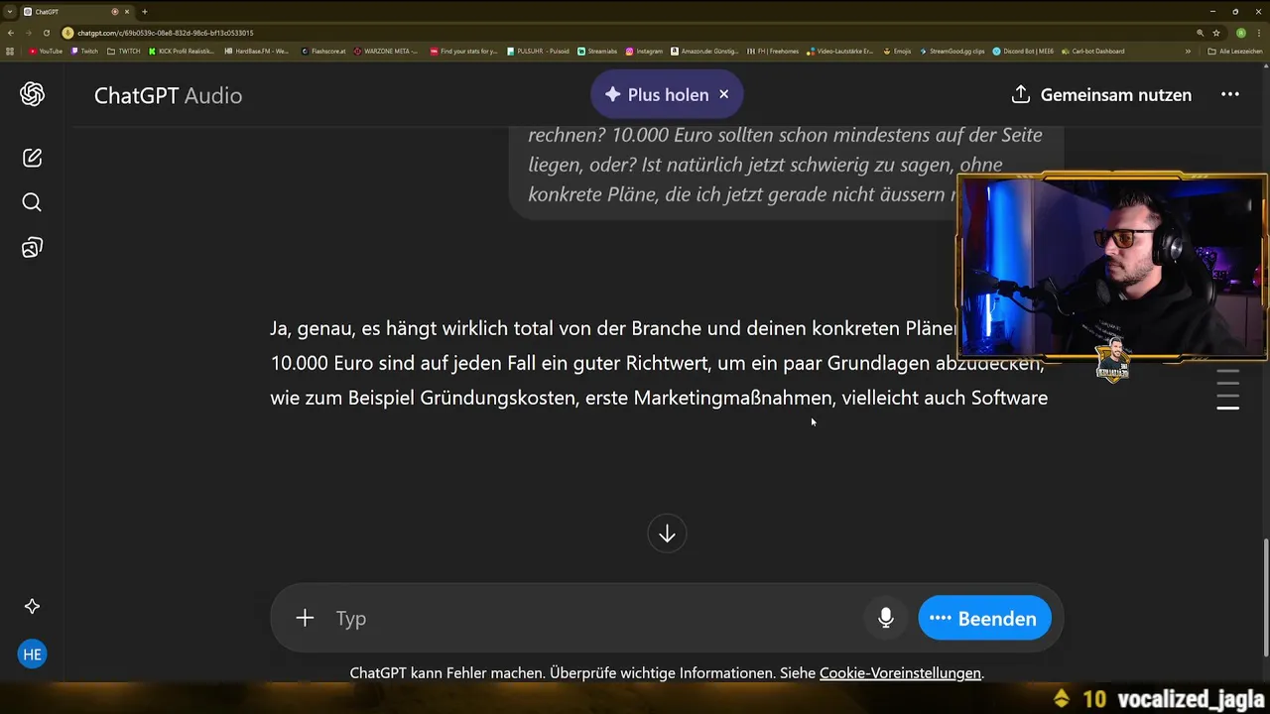Open the Alle Lesezeichen folder
The image size is (1270, 714).
(1234, 51)
